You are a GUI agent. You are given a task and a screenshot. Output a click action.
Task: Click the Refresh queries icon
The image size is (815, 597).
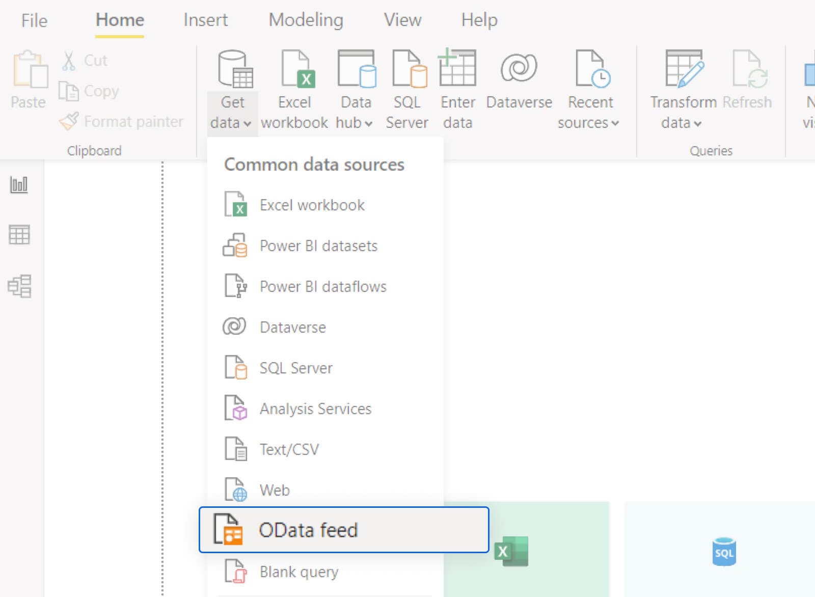(750, 69)
